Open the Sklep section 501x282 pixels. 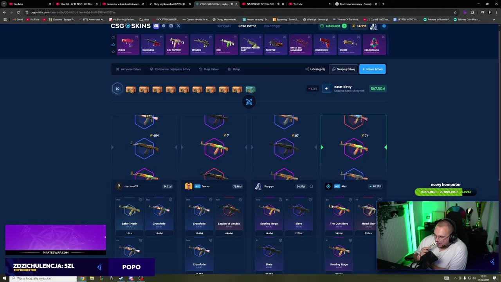pos(234,69)
